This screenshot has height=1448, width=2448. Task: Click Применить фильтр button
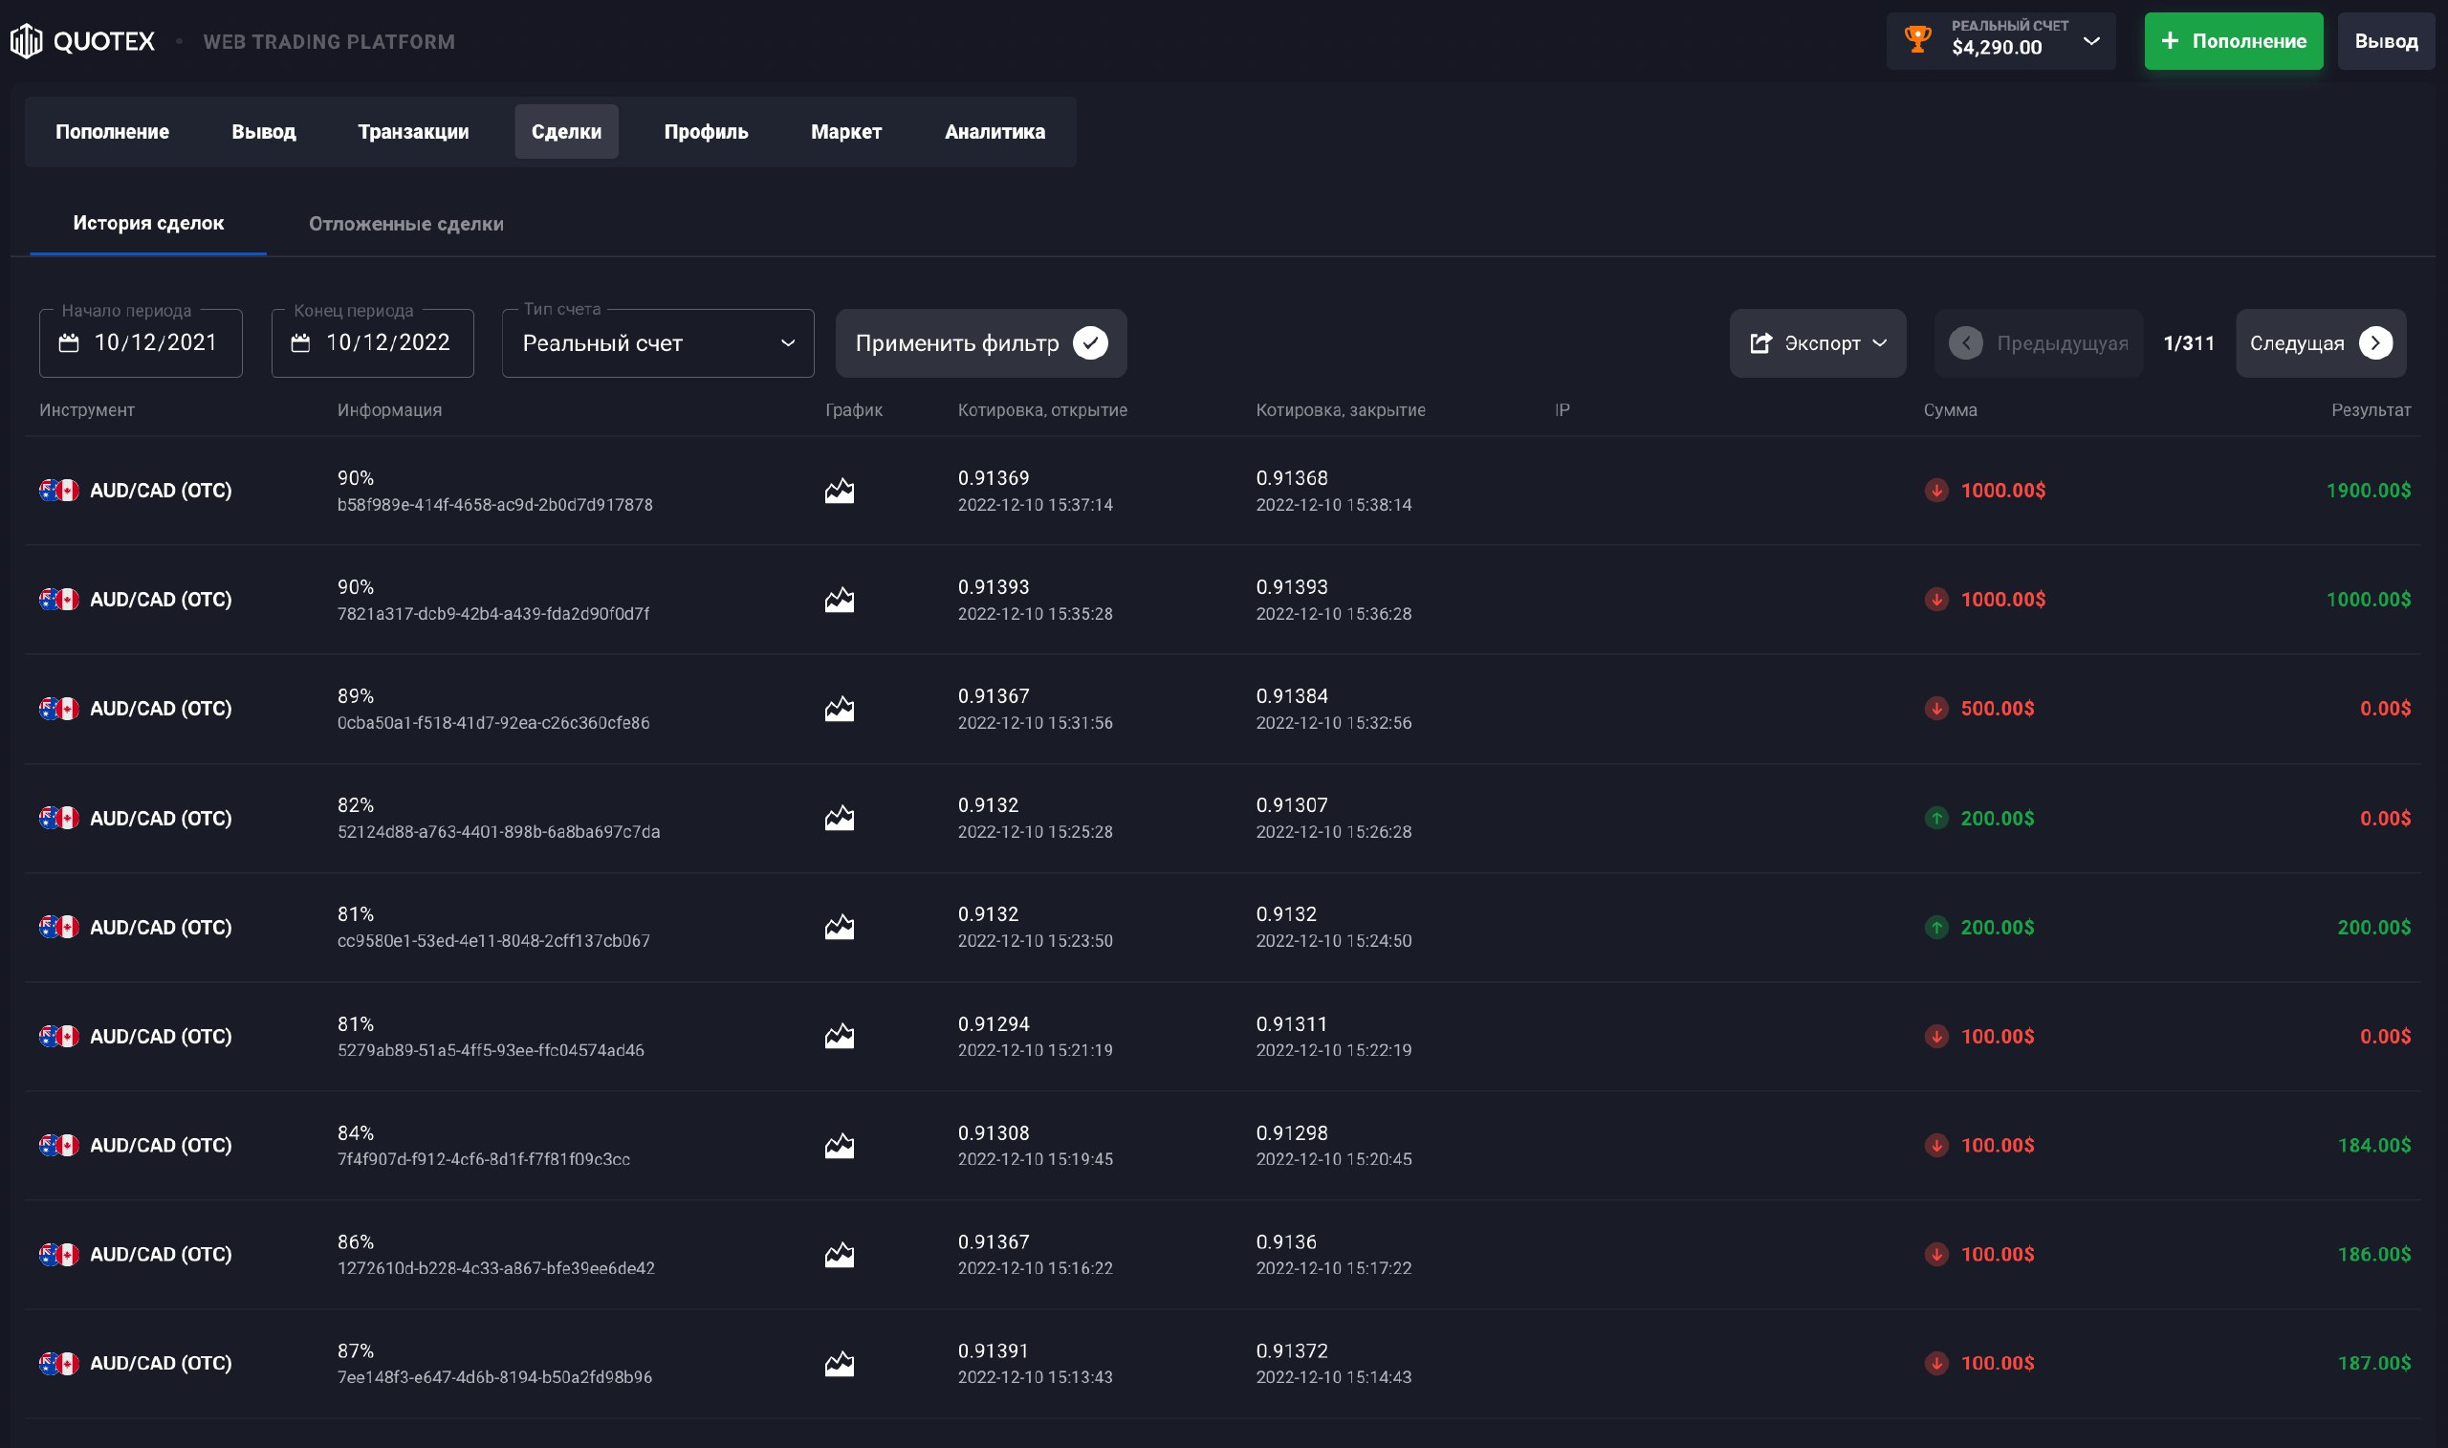(x=981, y=343)
